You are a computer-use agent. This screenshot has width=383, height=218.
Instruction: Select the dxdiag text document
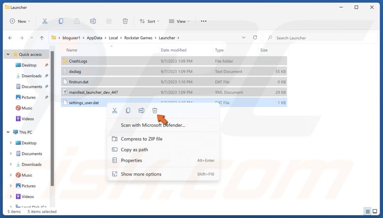tap(174, 71)
